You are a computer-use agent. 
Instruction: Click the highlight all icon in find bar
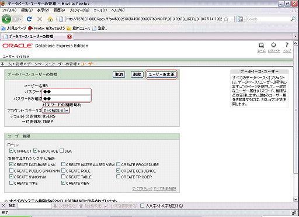[x=106, y=206]
